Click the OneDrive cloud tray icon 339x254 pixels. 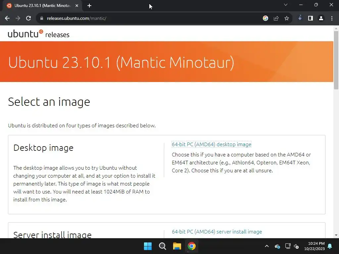277,246
